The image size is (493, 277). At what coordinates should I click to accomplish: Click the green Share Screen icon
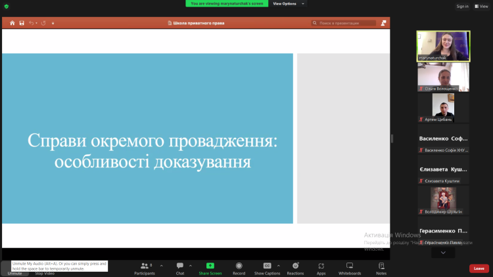click(x=210, y=266)
